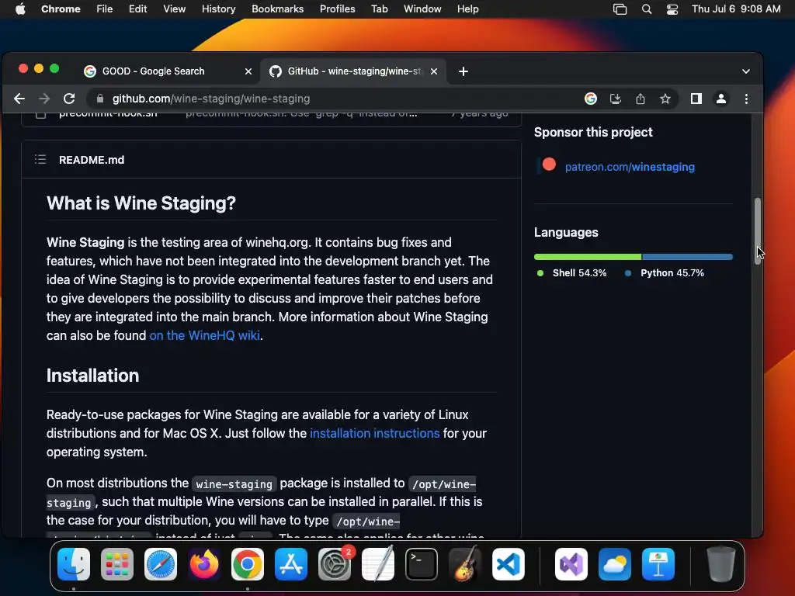Screen dimensions: 795x596
Task: Open Visual Studio Code from the dock
Action: click(508, 564)
